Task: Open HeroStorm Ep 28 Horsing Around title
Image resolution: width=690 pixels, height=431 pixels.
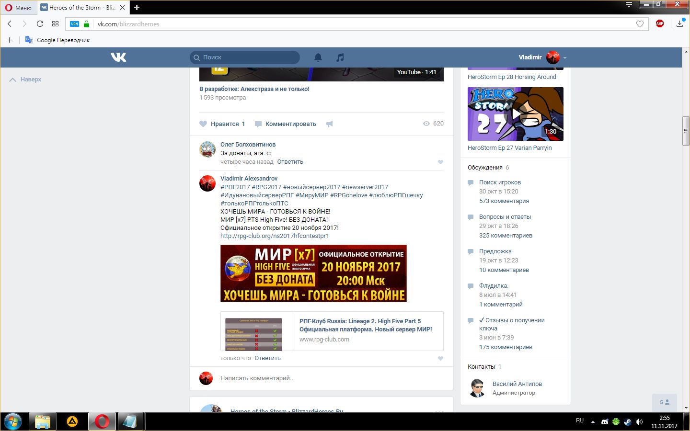Action: (512, 77)
